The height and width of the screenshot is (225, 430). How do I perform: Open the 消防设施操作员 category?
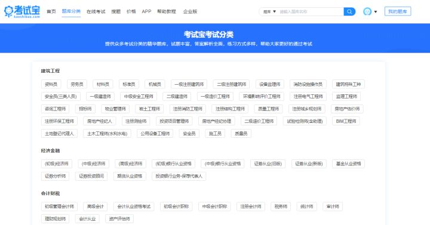point(308,84)
